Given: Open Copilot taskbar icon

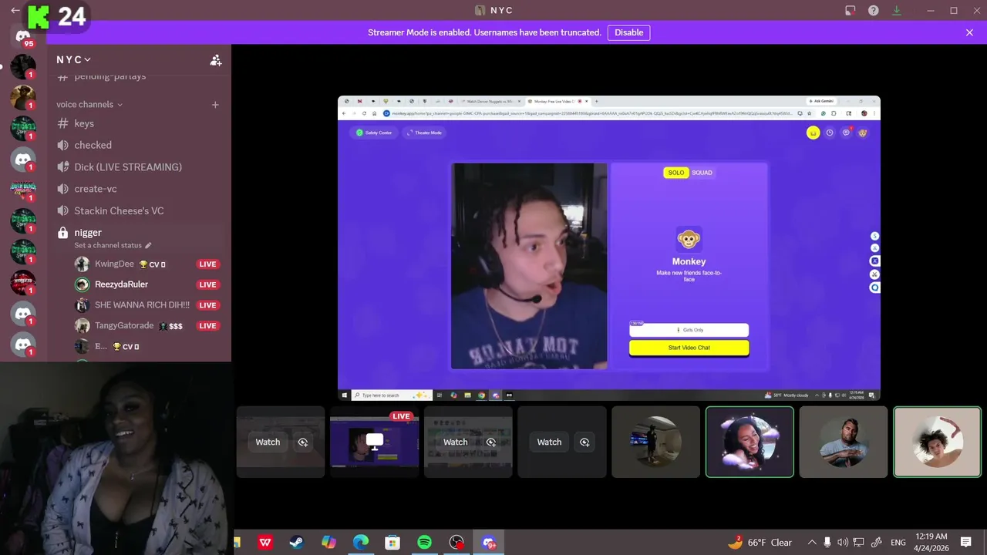Looking at the screenshot, I should pos(328,543).
